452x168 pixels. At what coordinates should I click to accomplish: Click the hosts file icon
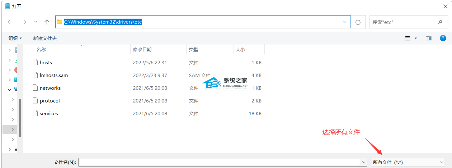[35, 62]
